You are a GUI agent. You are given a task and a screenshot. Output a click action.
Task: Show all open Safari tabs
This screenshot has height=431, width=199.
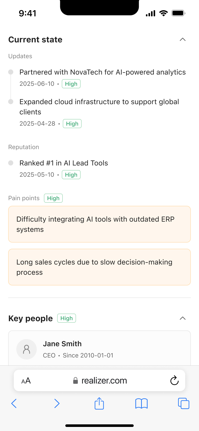point(183,403)
